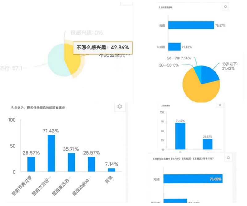247x206 pixels.
Task: Click the 0 axis value in chart 5
Action: 14,172
